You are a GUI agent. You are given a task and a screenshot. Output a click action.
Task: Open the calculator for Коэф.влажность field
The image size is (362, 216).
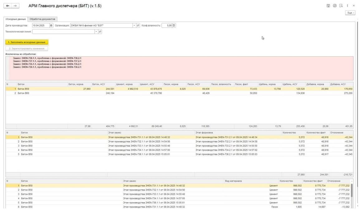174,25
